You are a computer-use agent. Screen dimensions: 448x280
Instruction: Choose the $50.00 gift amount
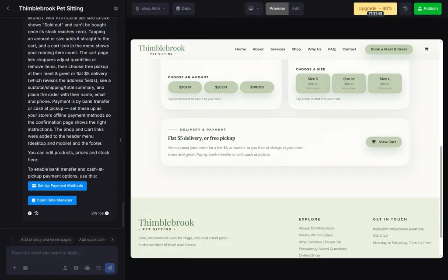point(221,87)
